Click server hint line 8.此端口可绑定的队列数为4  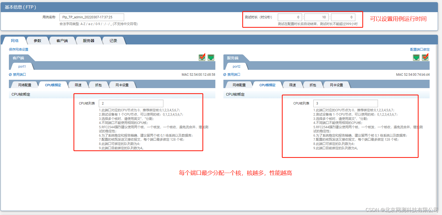[334, 144]
